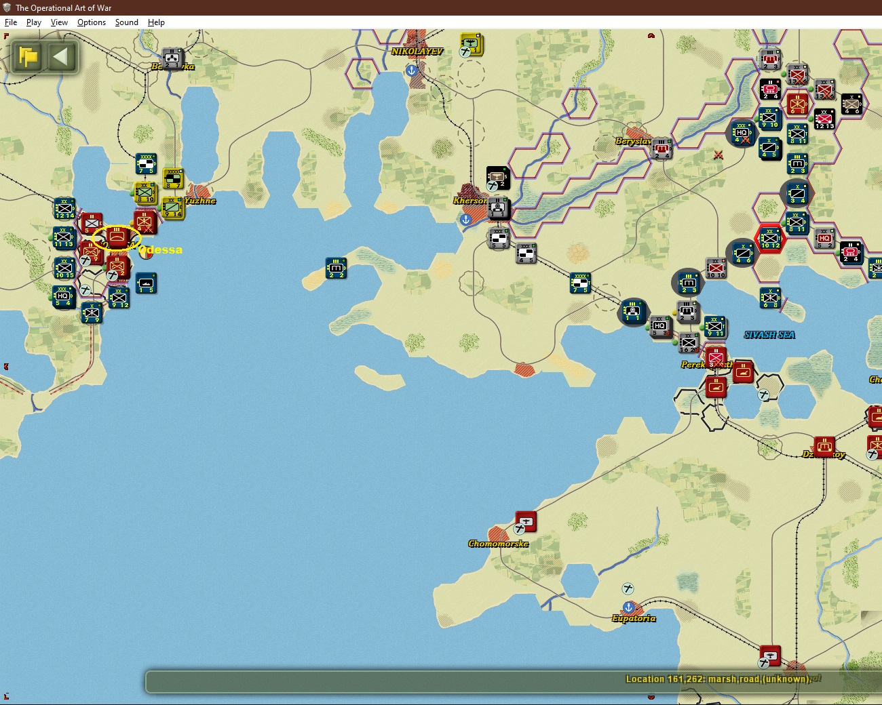Select the blue division marked 9 12
This screenshot has height=705, width=882.
pos(119,298)
